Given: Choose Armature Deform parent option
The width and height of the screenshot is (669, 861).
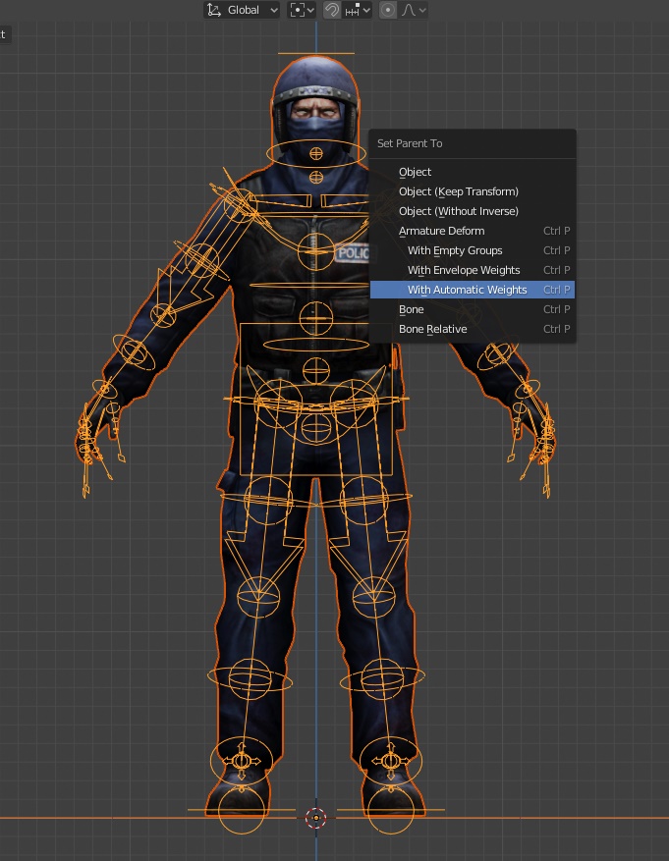Looking at the screenshot, I should [x=473, y=231].
